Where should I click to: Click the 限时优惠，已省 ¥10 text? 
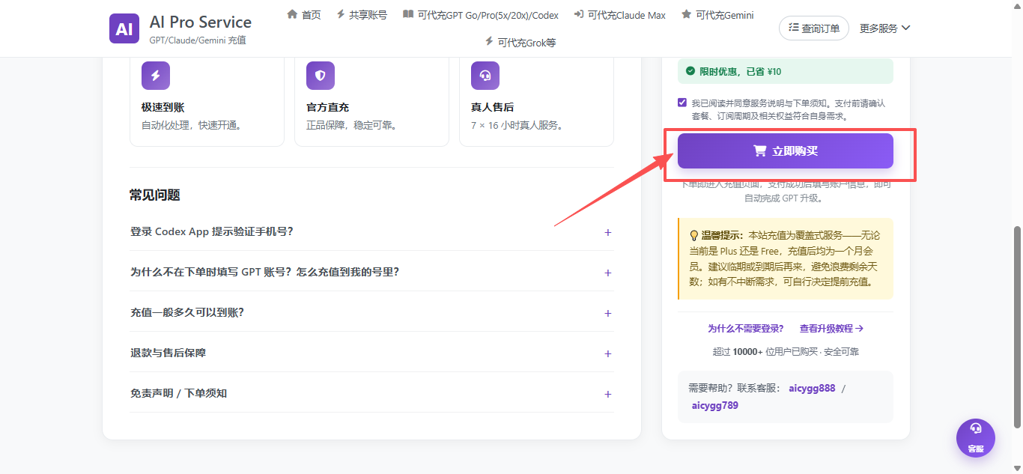(x=741, y=71)
